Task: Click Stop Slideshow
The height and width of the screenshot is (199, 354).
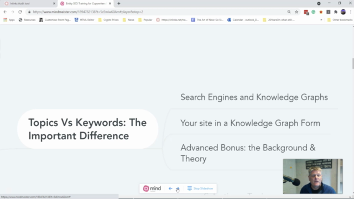Action: click(200, 188)
